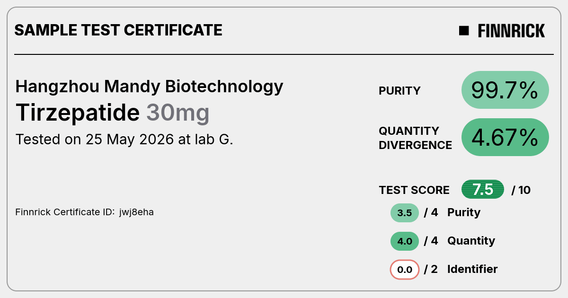Screen dimensions: 568x298
Task: Select the 99.7% purity badge
Action: click(x=505, y=90)
